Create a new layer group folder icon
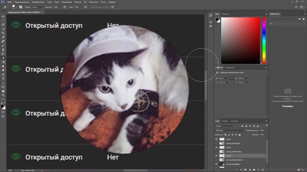Viewport: 307px width, 172px height. click(254, 170)
